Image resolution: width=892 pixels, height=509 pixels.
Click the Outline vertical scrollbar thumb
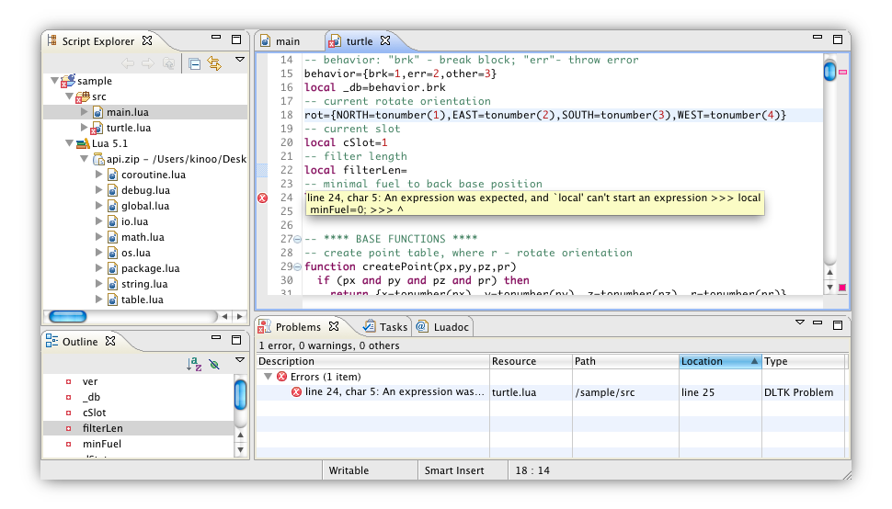click(x=241, y=395)
